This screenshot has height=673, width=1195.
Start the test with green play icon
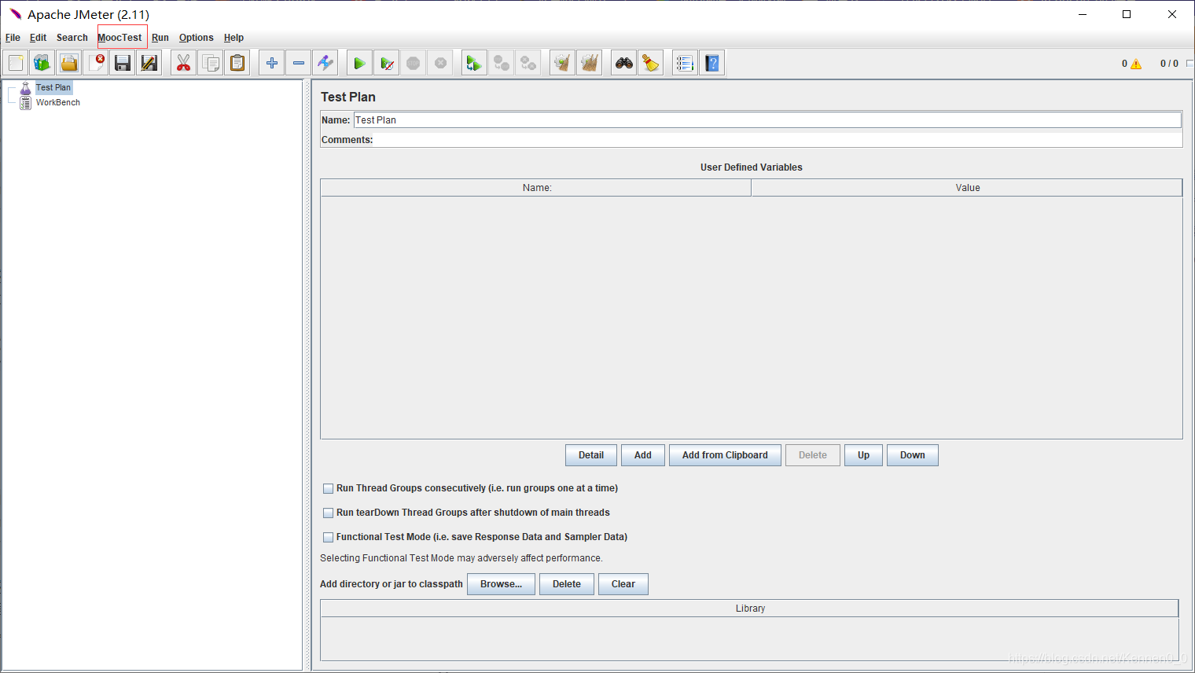[360, 63]
